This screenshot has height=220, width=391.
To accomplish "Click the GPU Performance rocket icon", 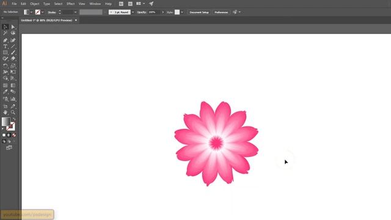I will [151, 4].
